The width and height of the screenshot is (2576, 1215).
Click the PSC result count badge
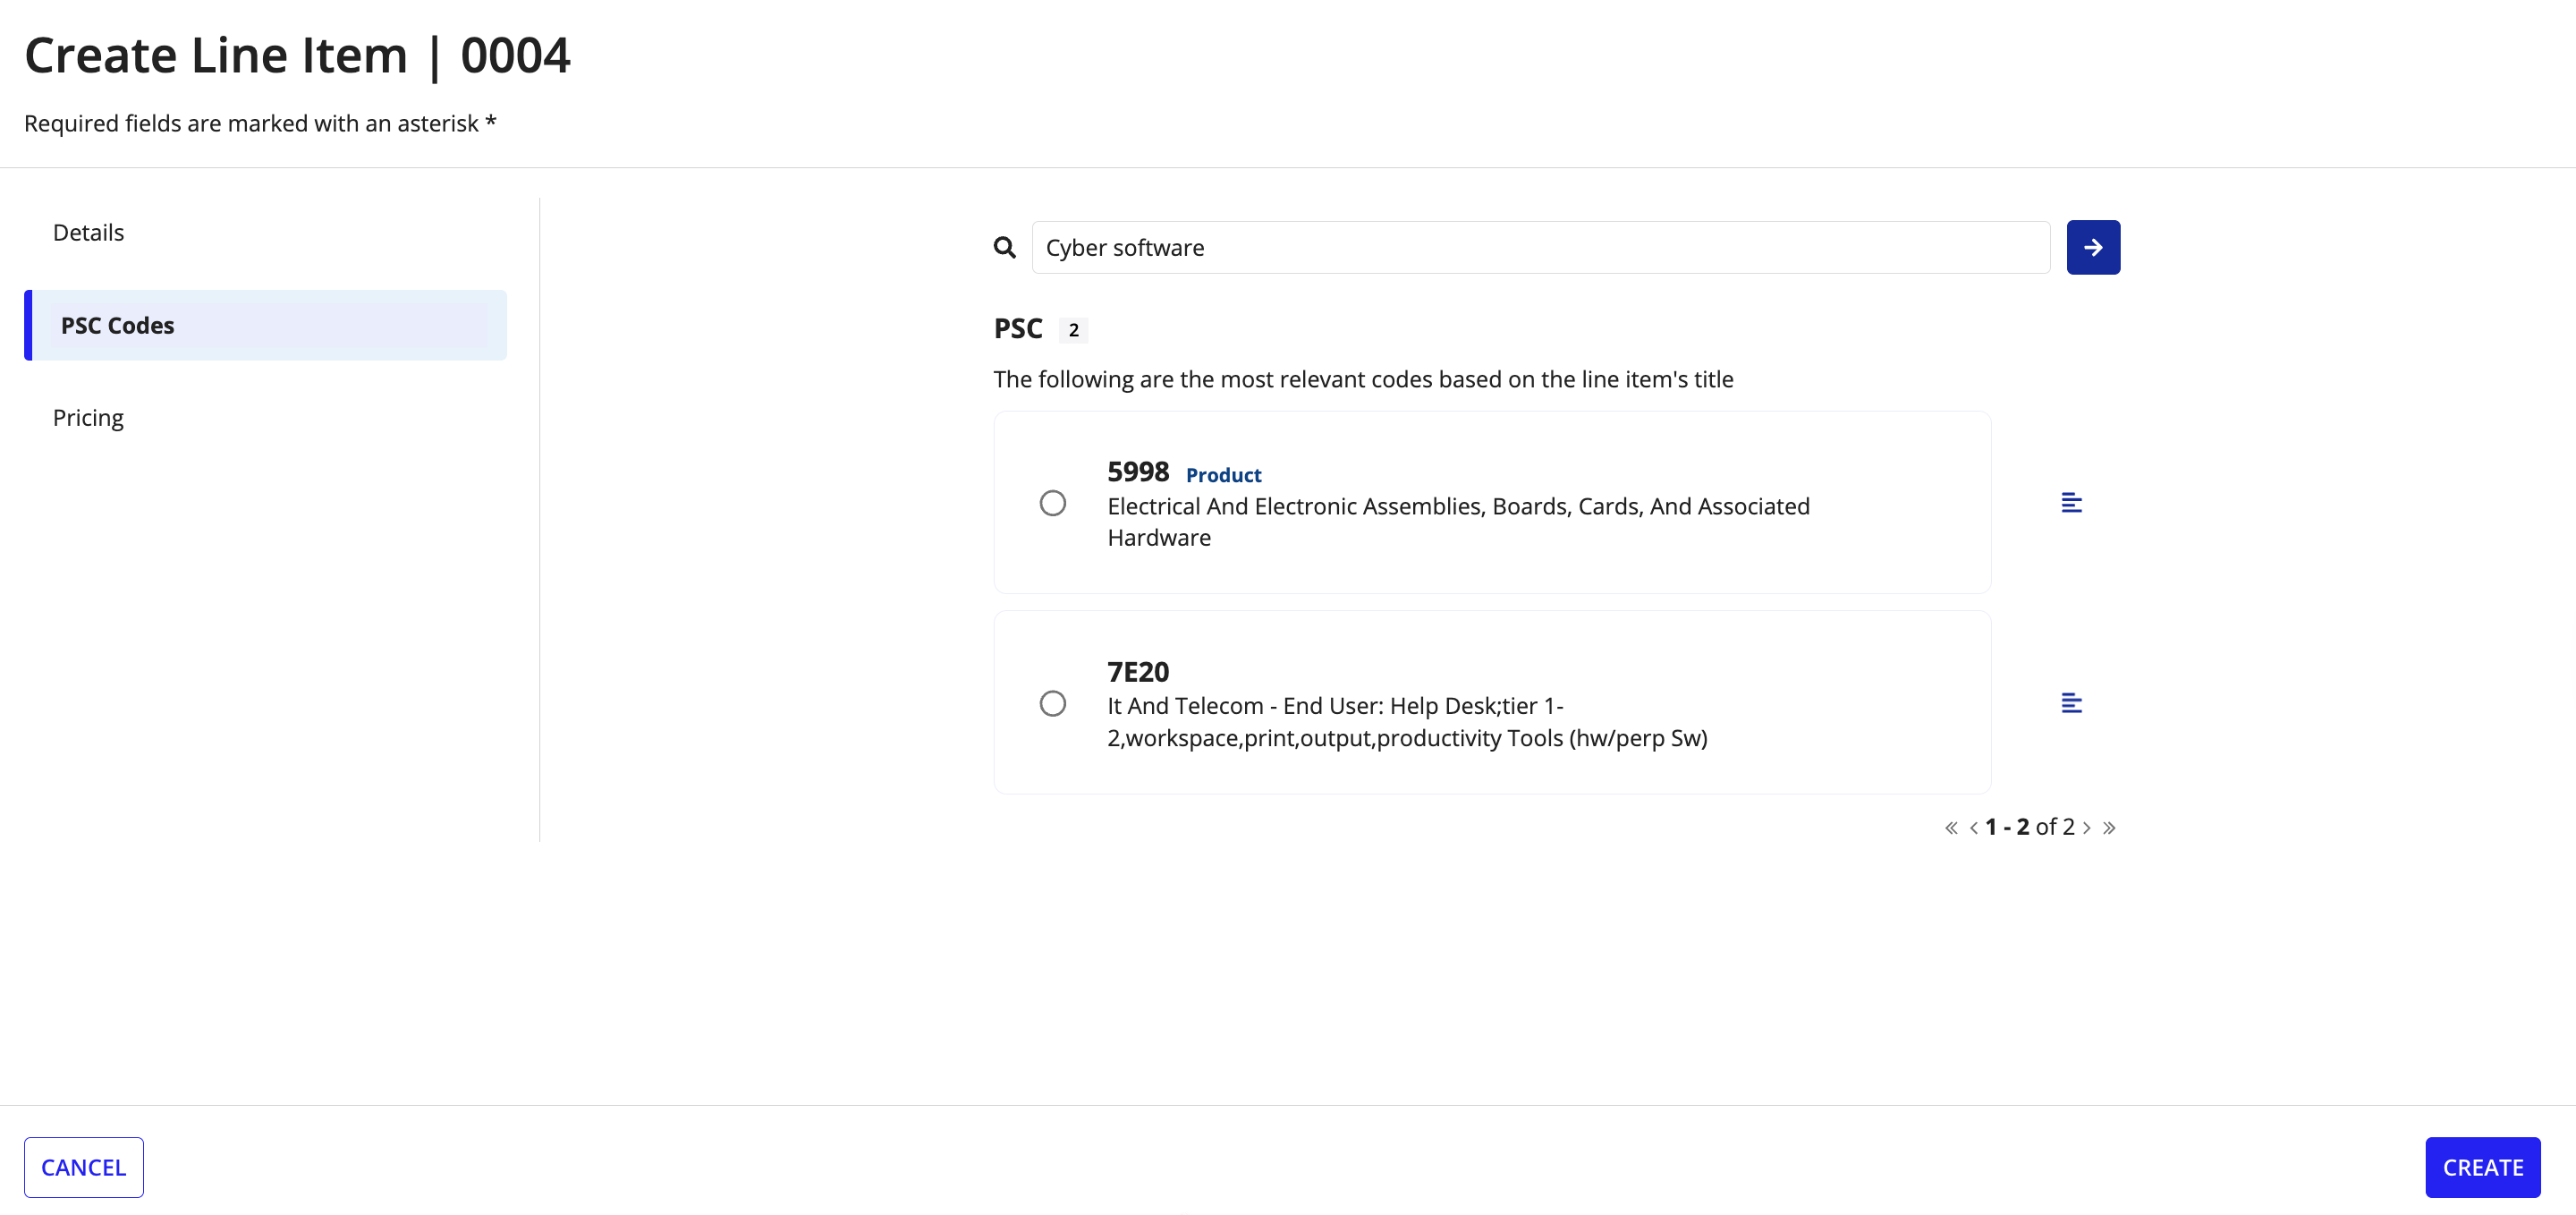click(1073, 330)
